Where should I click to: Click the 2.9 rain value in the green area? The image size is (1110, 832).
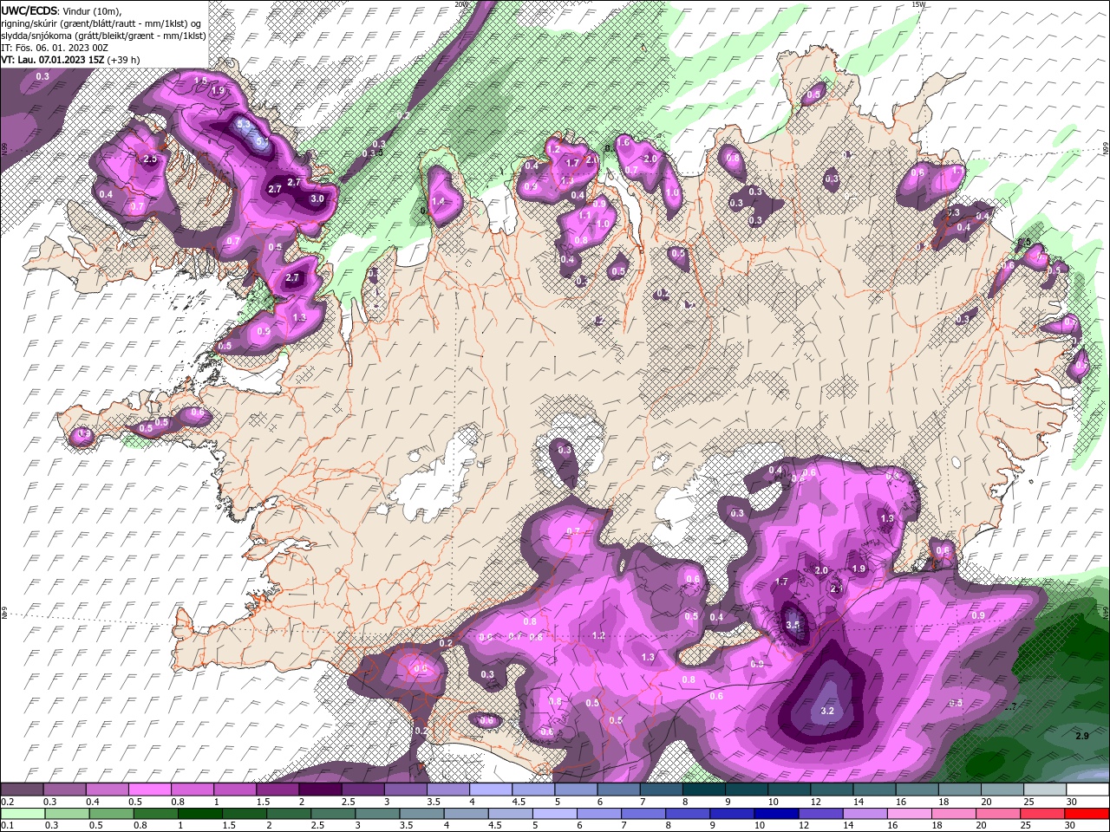(1081, 736)
